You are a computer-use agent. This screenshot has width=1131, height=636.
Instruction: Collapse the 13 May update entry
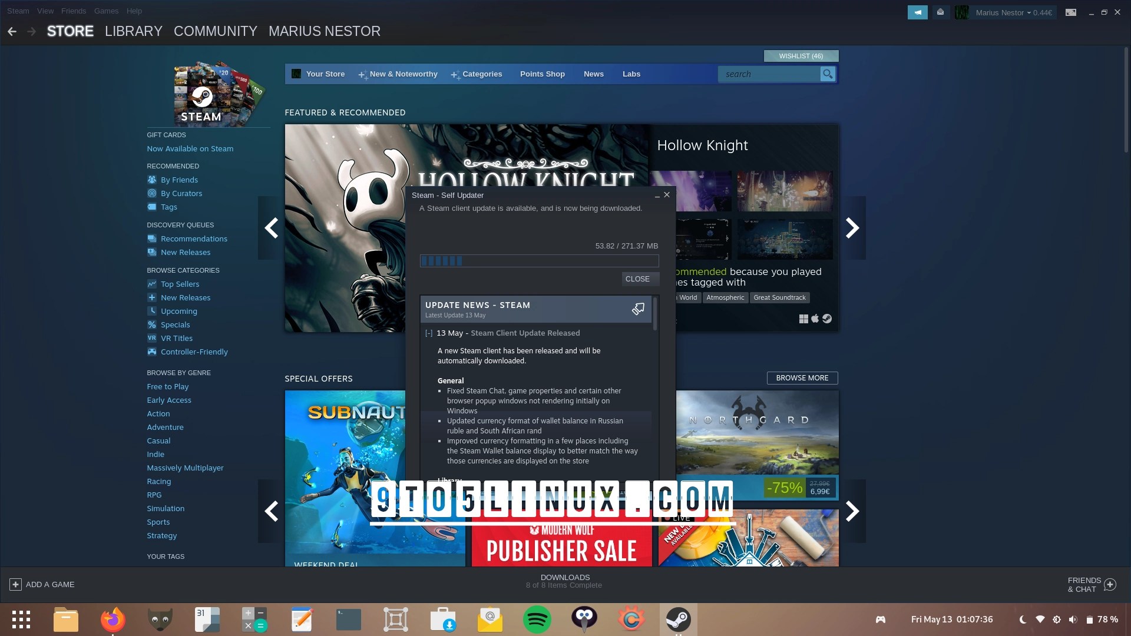point(428,333)
